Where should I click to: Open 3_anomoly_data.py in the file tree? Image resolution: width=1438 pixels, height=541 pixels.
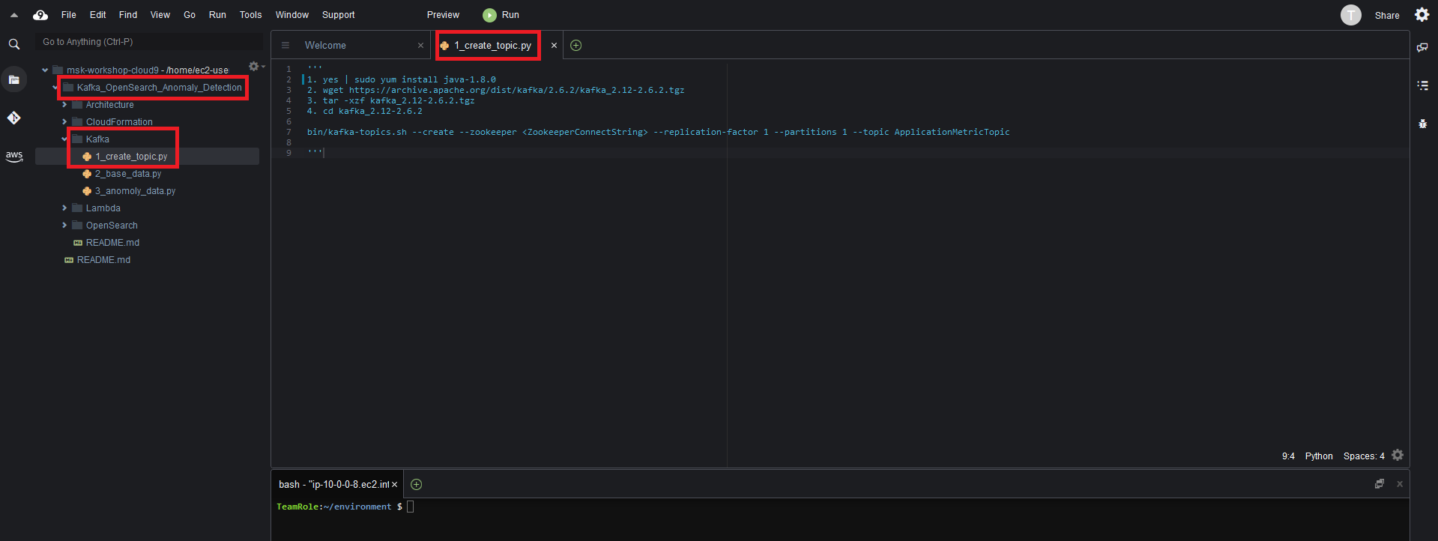pyautogui.click(x=135, y=191)
